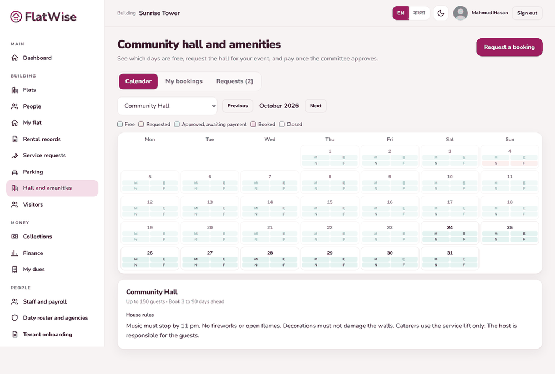Open the Requests (2) tab

(235, 81)
